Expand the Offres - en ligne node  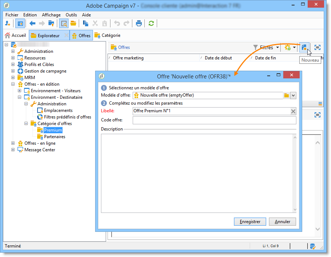13,143
